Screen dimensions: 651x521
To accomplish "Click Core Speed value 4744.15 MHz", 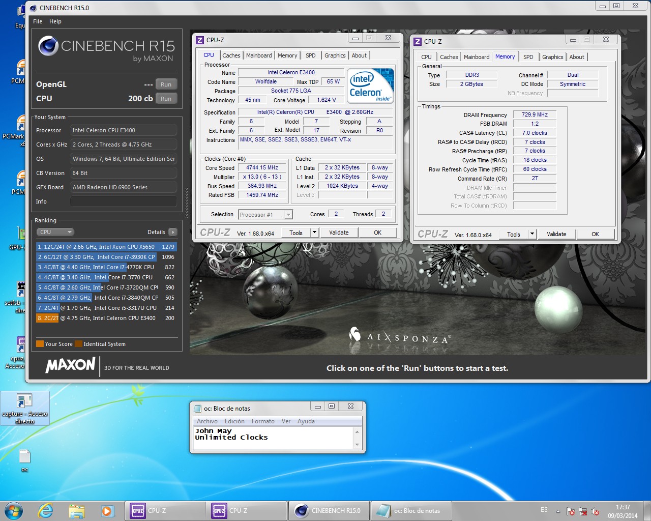I will pyautogui.click(x=262, y=168).
